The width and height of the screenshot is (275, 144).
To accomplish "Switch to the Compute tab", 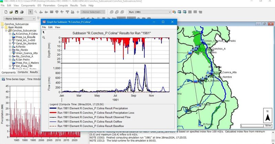I will (x=23, y=72).
